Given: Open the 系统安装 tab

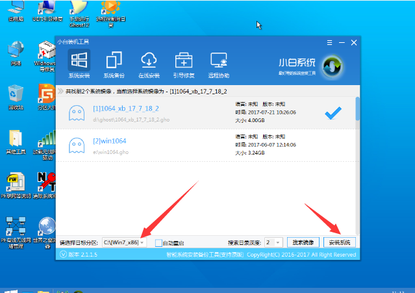Looking at the screenshot, I should click(79, 64).
